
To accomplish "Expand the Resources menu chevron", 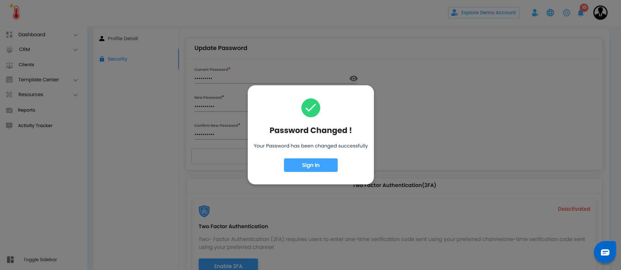I will tap(75, 95).
